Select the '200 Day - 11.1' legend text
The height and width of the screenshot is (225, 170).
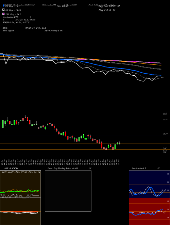pyautogui.click(x=13, y=14)
